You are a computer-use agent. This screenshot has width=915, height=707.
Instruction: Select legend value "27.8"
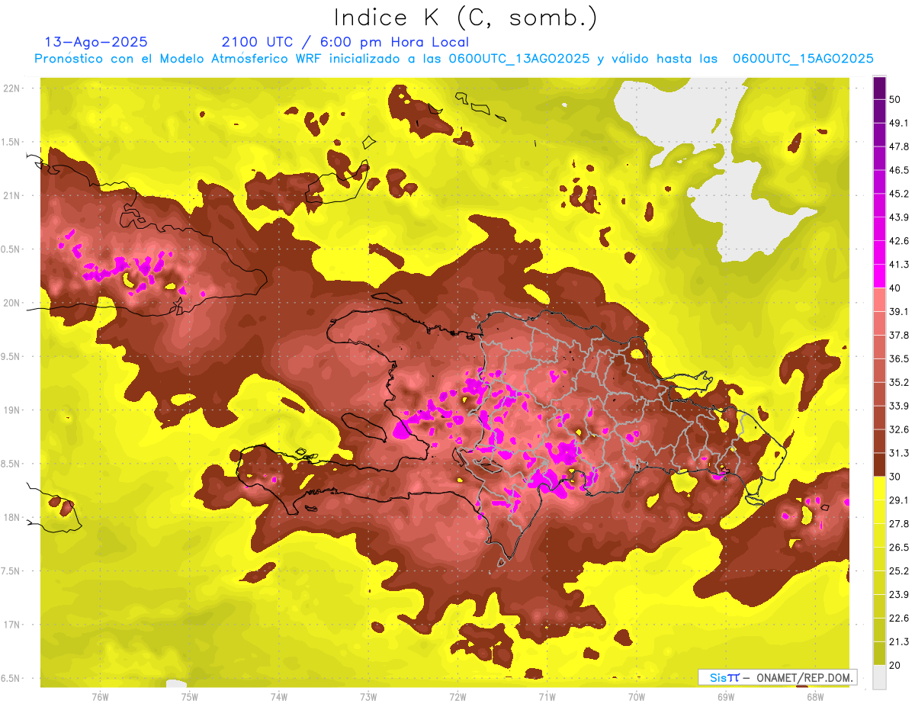[899, 524]
